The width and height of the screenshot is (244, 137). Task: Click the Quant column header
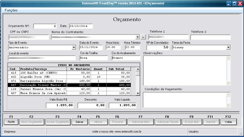click(99, 69)
